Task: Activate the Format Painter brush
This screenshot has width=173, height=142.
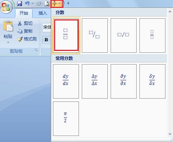Action: coord(27,39)
